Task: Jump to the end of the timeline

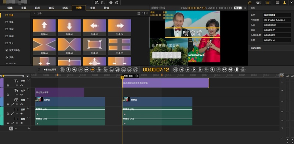Action: [x=200, y=69]
